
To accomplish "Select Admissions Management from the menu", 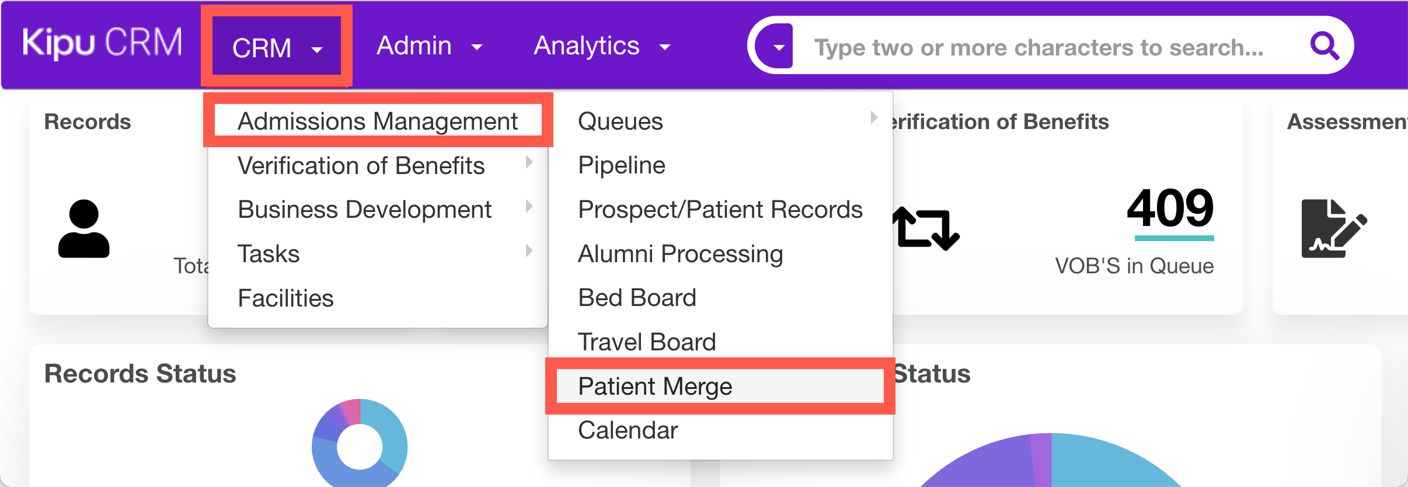I will [x=377, y=121].
